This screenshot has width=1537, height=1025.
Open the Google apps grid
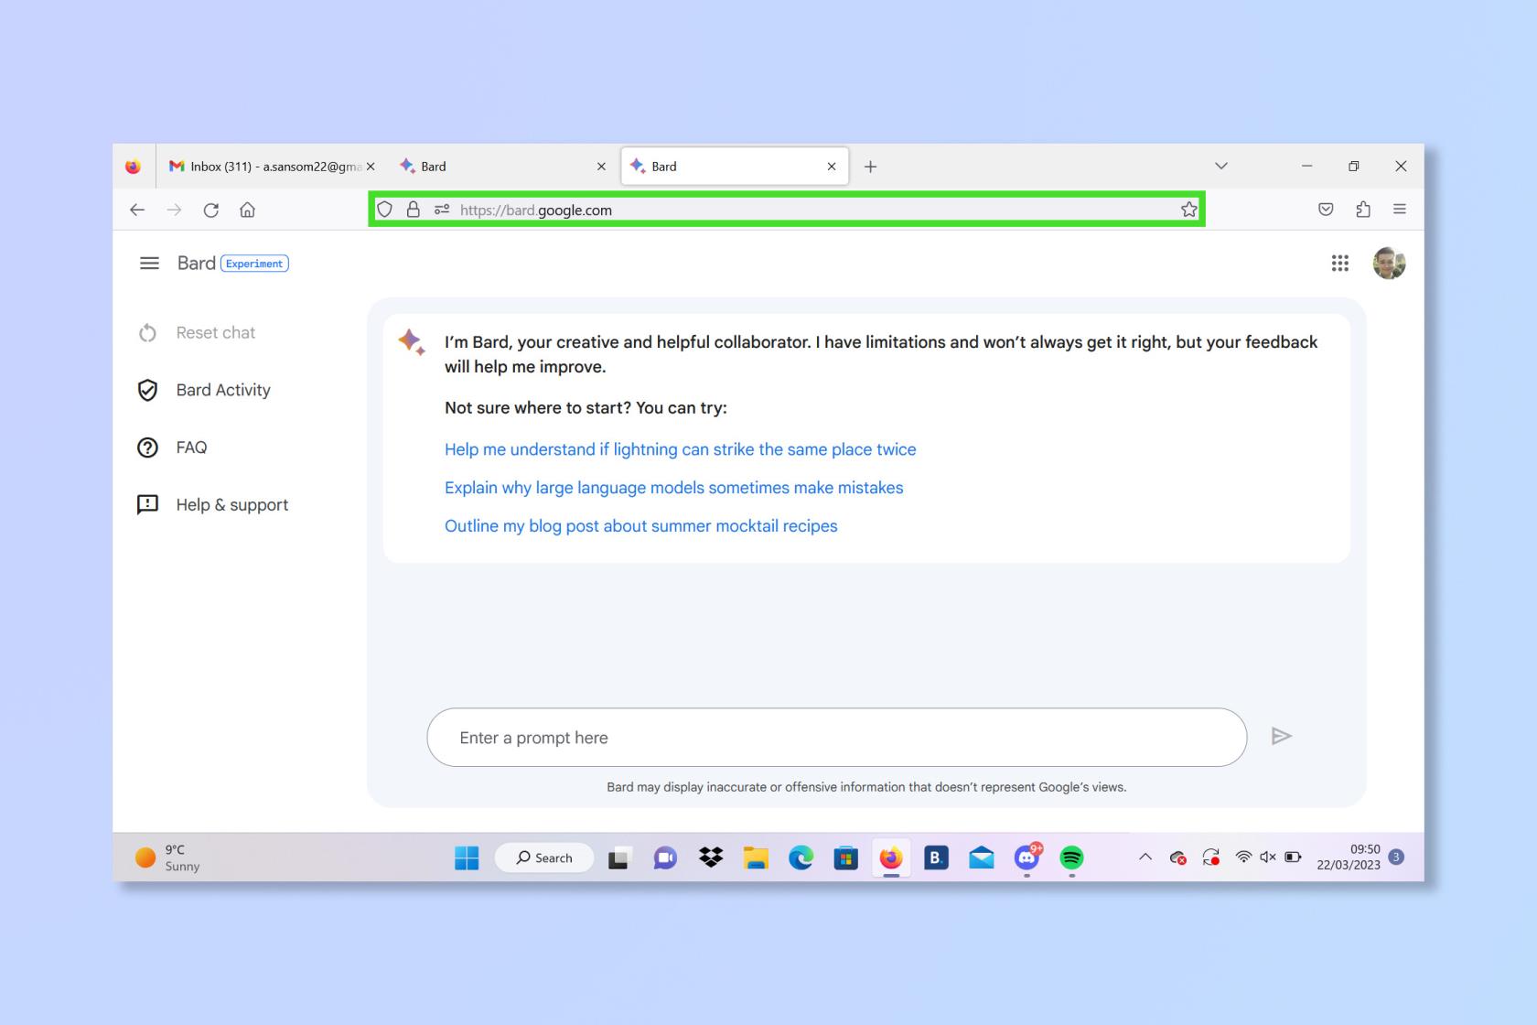click(x=1340, y=264)
